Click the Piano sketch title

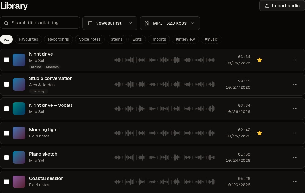coord(43,154)
